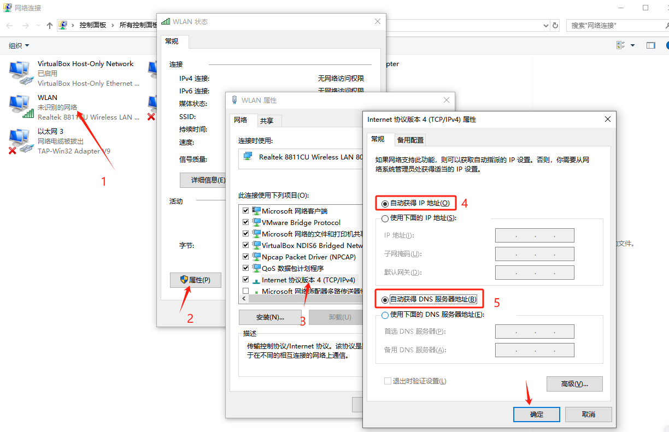Click the Microsoft 网络客户端 item icon

click(256, 211)
